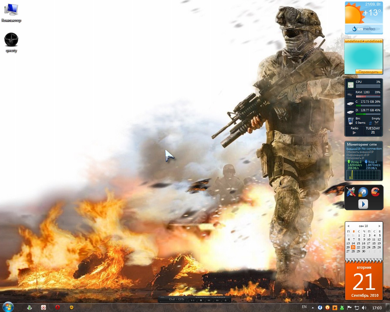The width and height of the screenshot is (390, 312).
Task: Click the orange play-arrow tray icon
Action: [x=335, y=308]
